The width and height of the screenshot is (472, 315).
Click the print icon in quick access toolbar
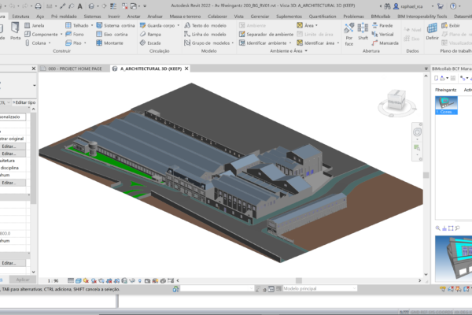[38, 6]
